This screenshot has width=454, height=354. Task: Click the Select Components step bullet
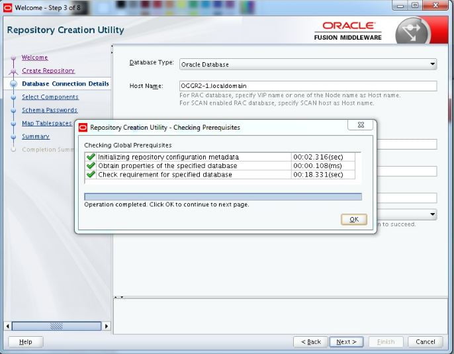(13, 97)
